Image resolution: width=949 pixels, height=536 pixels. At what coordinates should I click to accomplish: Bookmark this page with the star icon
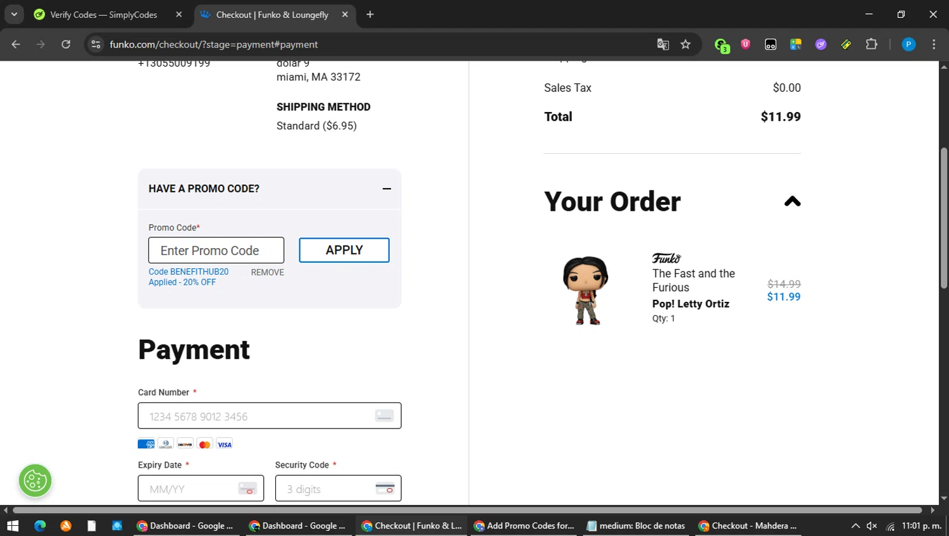coord(685,44)
